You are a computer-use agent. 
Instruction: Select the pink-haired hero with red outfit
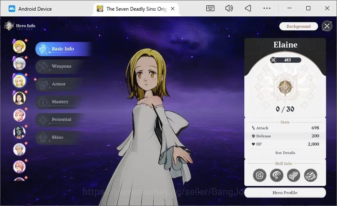pos(19,115)
